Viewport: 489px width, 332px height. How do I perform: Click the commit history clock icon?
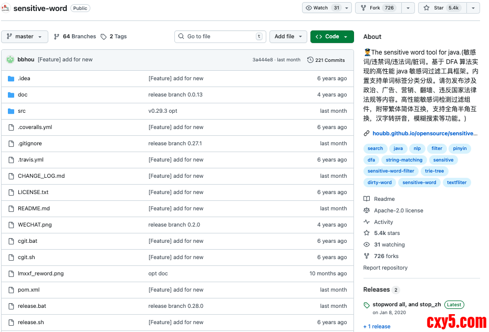point(310,60)
